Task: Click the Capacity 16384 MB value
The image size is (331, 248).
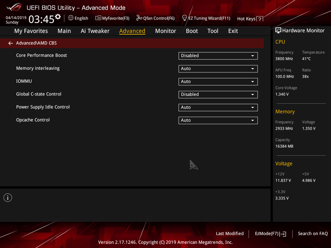Action: [x=284, y=146]
